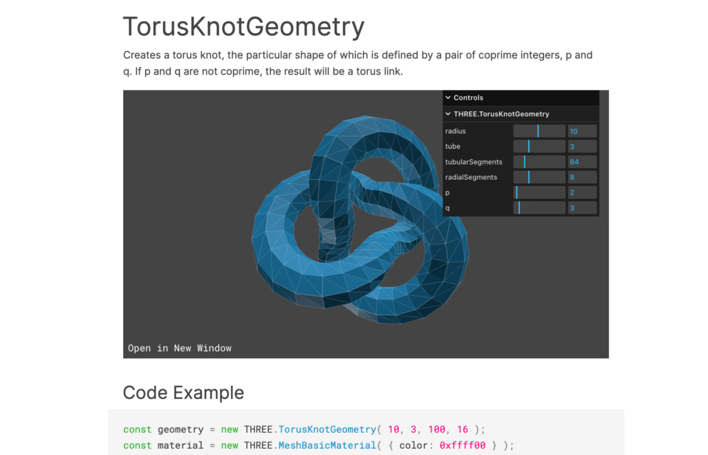Follow the TorusKnotGeometry link in code
The image size is (708, 455).
point(327,429)
